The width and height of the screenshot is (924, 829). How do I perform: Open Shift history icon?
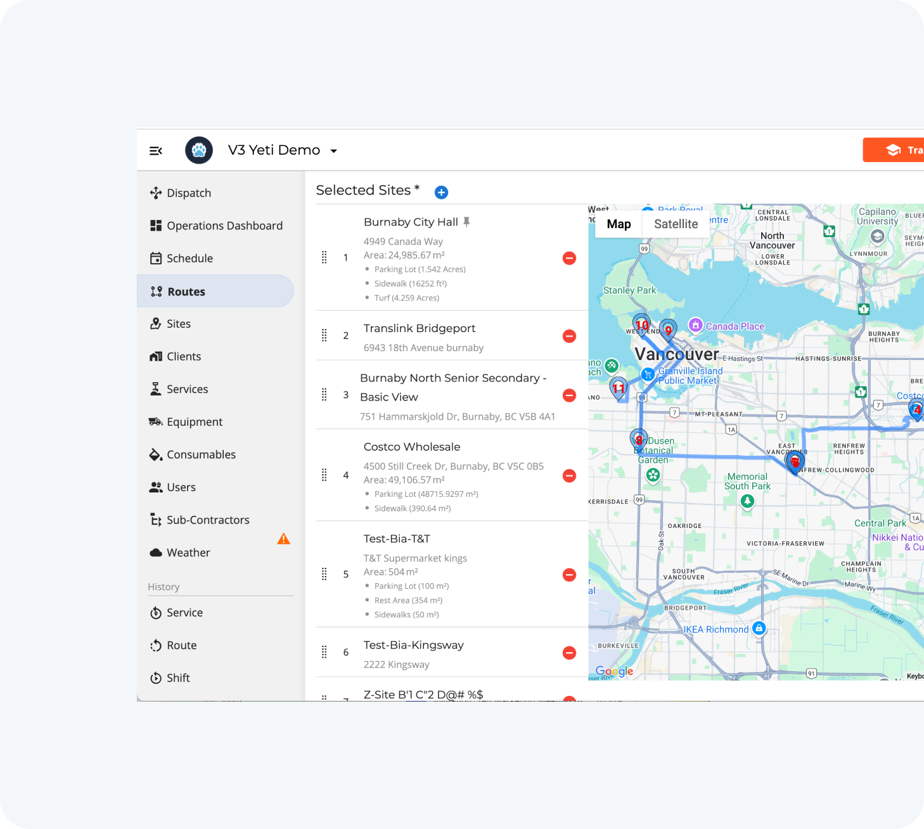click(x=156, y=678)
